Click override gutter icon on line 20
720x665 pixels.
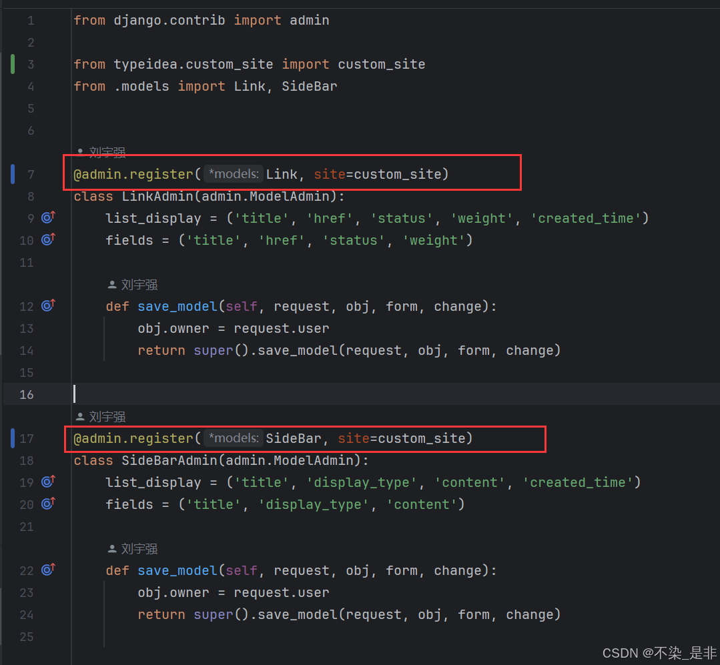tap(48, 504)
